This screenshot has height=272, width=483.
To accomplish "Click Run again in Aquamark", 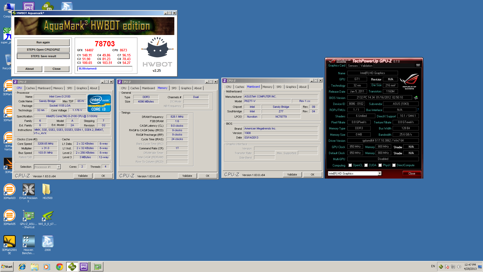I will pos(43,42).
